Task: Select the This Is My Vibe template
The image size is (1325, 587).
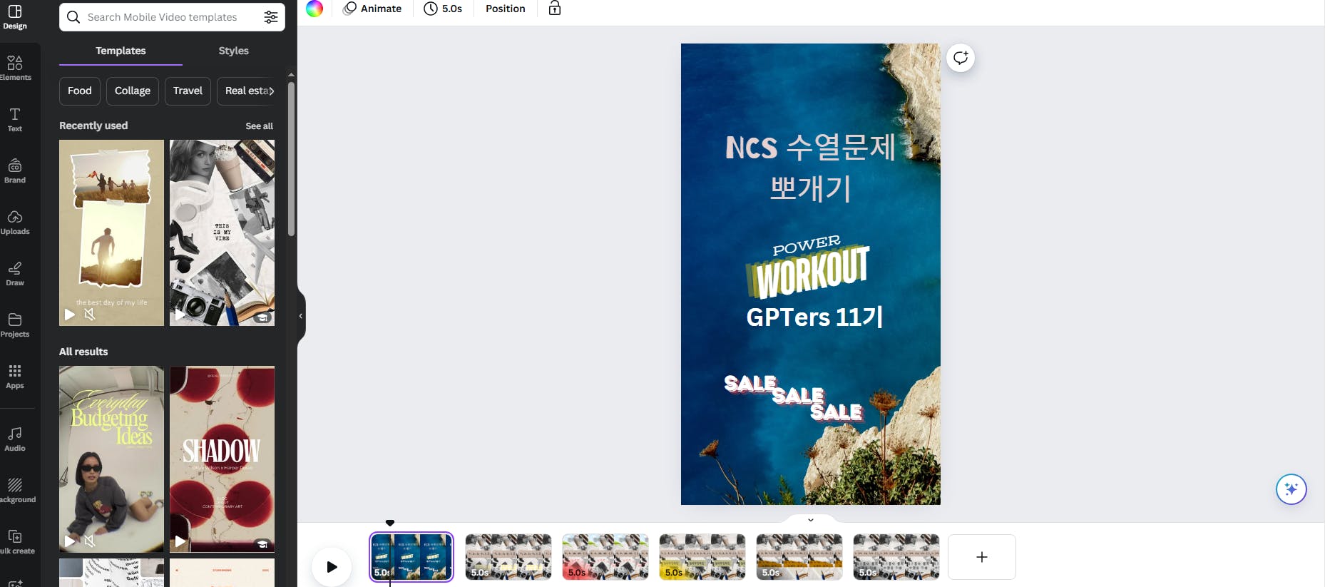Action: pyautogui.click(x=222, y=233)
